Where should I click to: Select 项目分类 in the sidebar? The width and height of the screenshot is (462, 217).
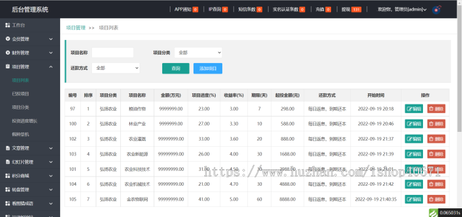pyautogui.click(x=21, y=107)
